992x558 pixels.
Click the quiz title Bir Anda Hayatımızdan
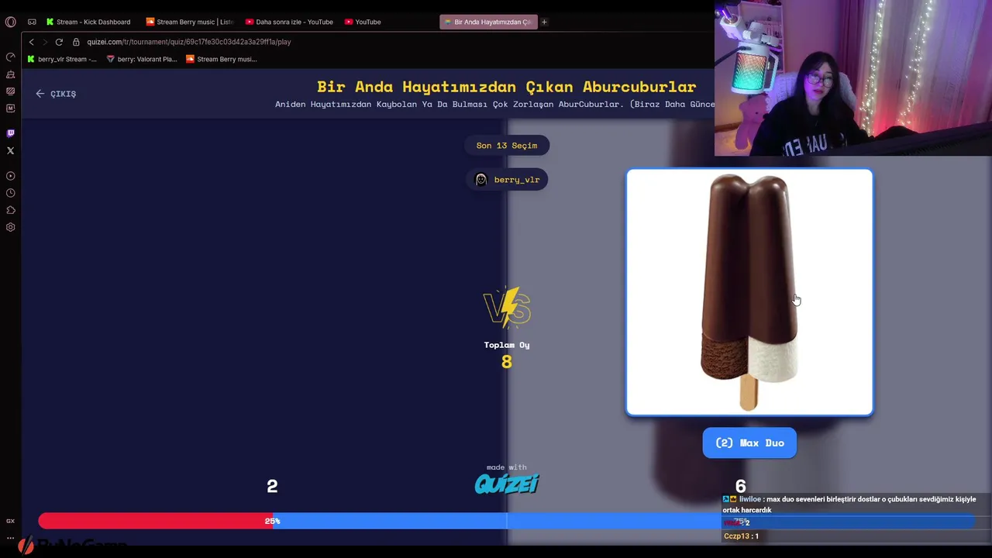coord(507,87)
